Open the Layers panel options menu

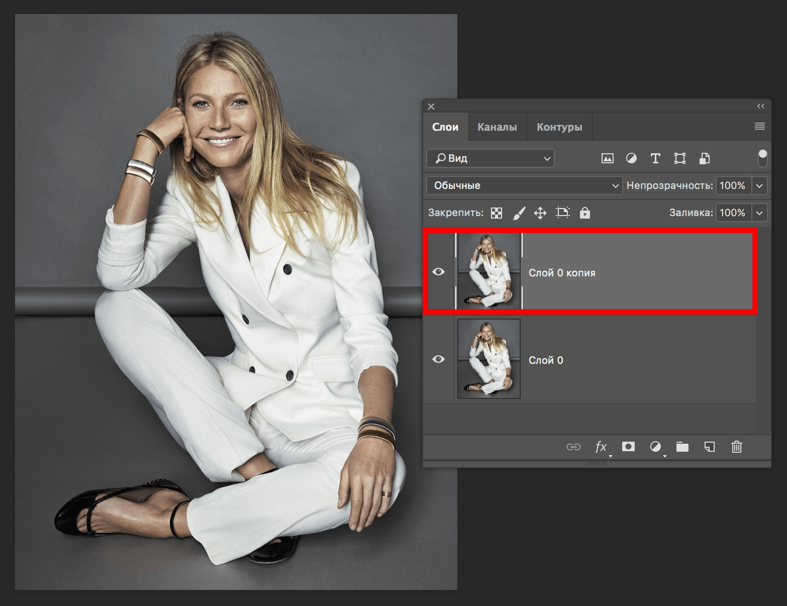pyautogui.click(x=759, y=127)
